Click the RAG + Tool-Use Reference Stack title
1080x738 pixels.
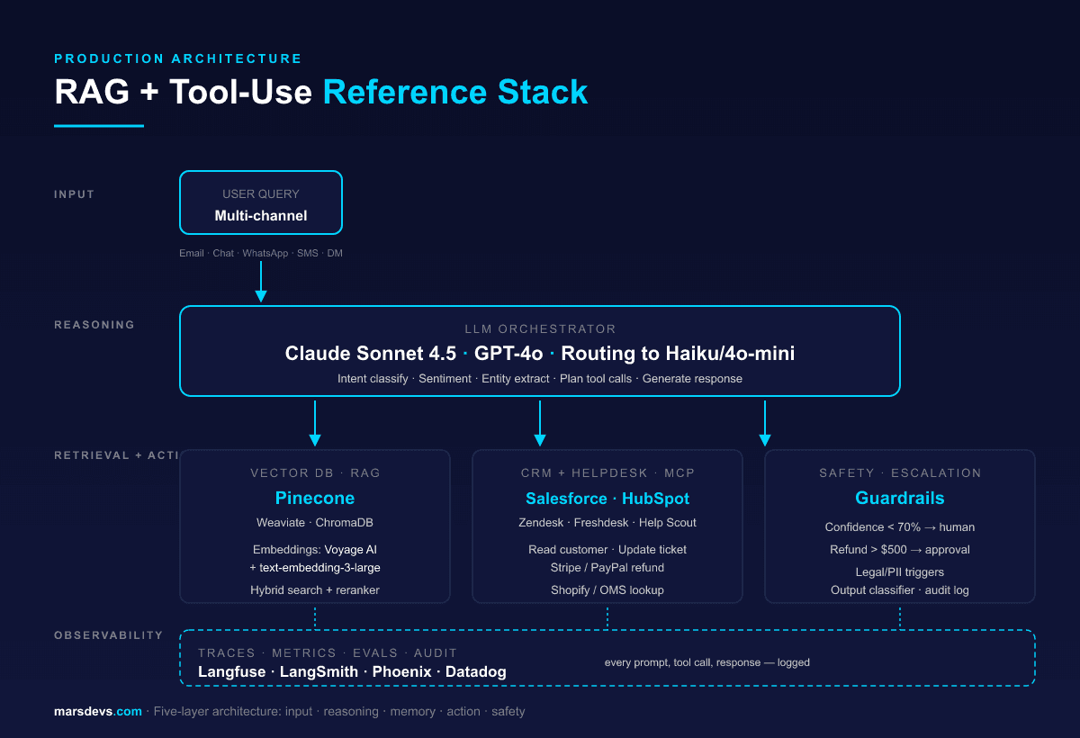point(321,92)
